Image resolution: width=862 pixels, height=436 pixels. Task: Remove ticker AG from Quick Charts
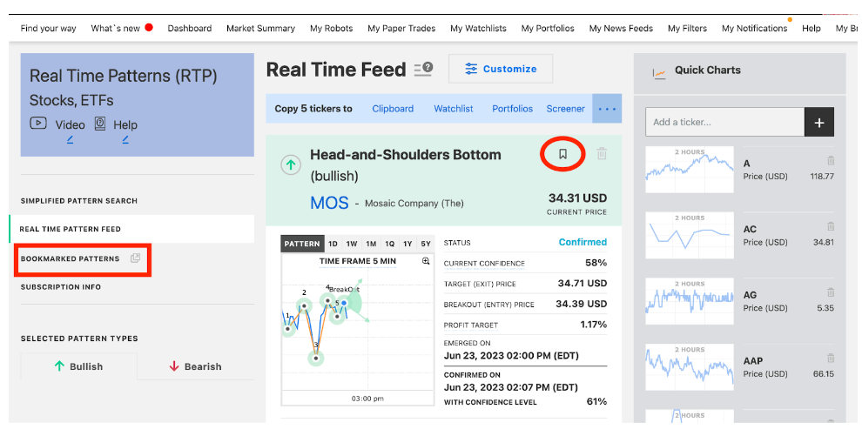tap(831, 292)
